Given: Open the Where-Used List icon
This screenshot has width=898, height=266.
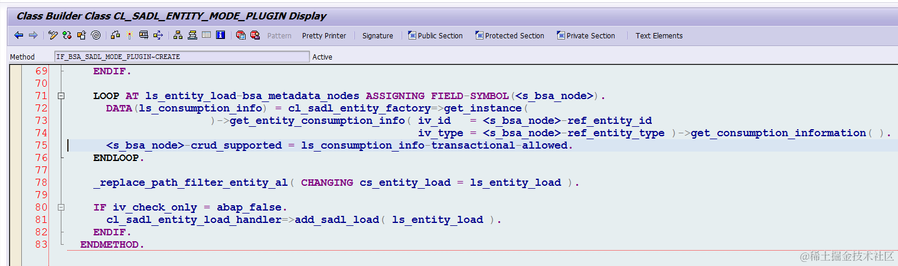Looking at the screenshot, I should point(158,35).
